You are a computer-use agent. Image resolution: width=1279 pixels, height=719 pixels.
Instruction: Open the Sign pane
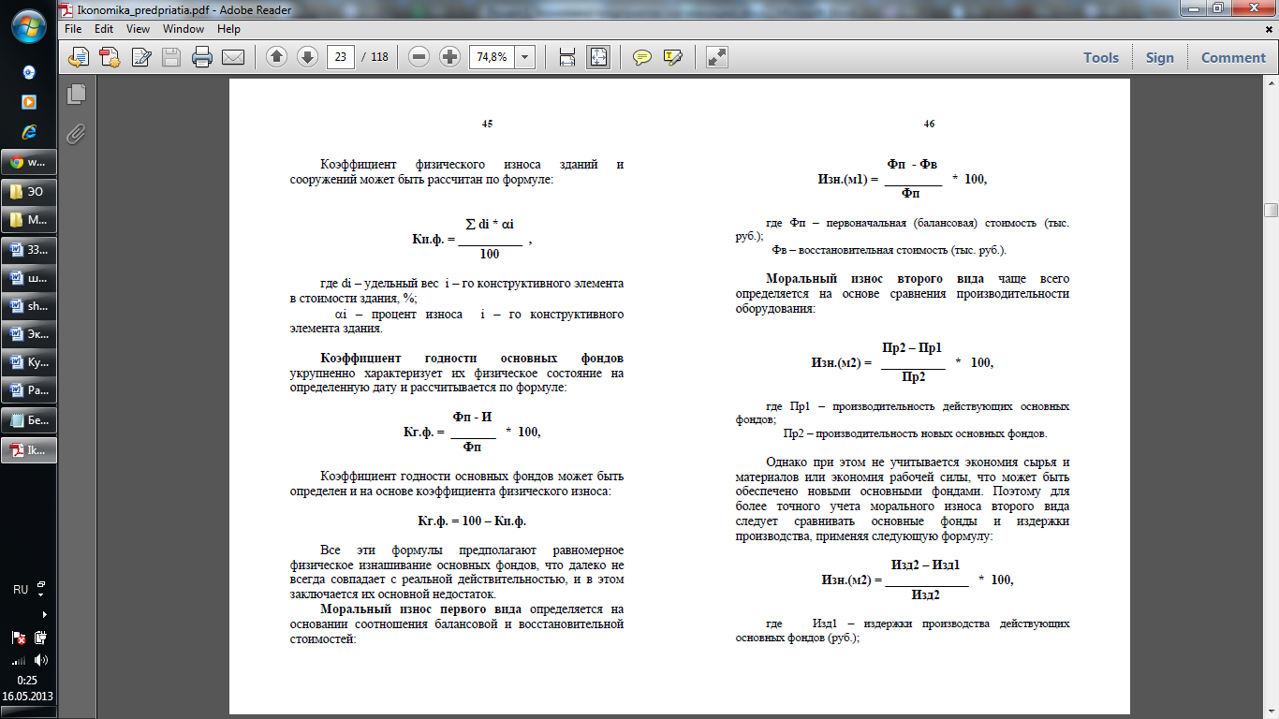coord(1159,57)
